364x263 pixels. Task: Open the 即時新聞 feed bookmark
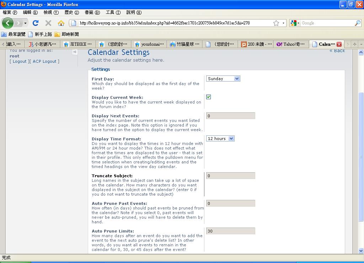[66, 34]
